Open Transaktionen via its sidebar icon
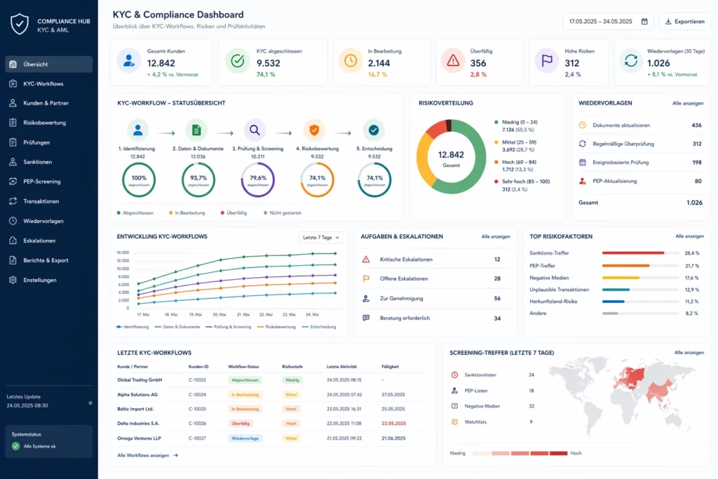 (x=13, y=201)
